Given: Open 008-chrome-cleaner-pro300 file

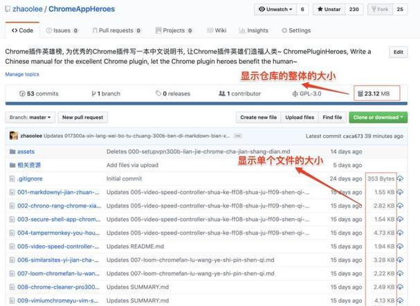Looking at the screenshot, I should pos(58,287).
